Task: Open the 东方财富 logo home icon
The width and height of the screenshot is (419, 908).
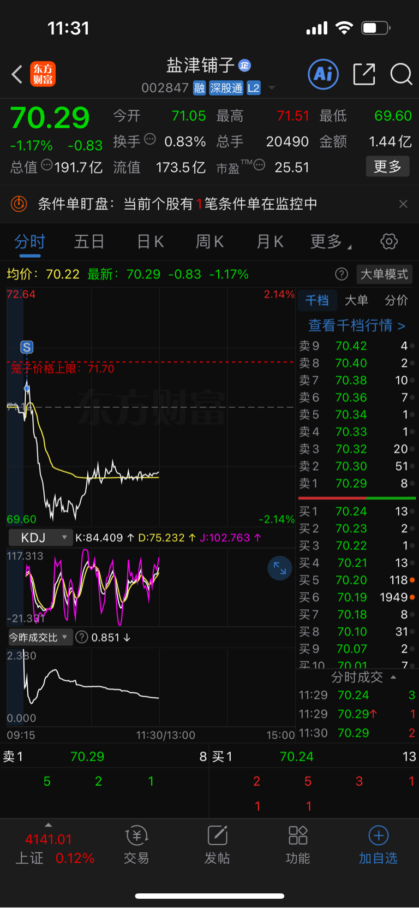Action: click(x=43, y=74)
